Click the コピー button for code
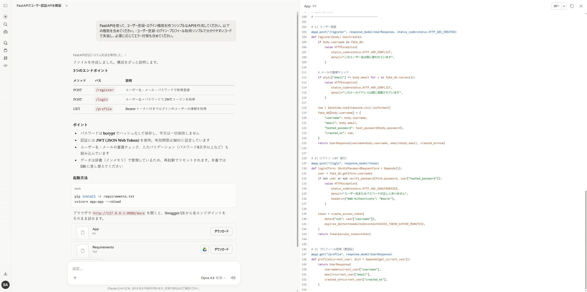Image resolution: width=587 pixels, height=292 pixels. 556,6
